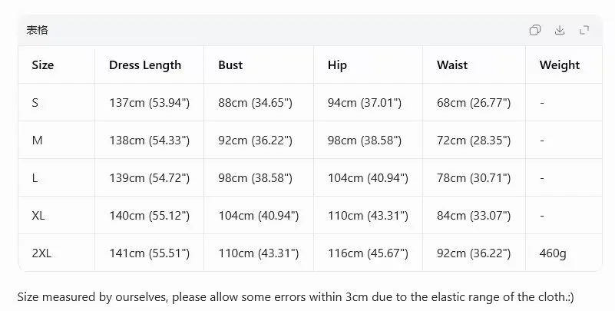Select the 84cm (33.07") waist cell
The height and width of the screenshot is (311, 615).
tap(474, 216)
